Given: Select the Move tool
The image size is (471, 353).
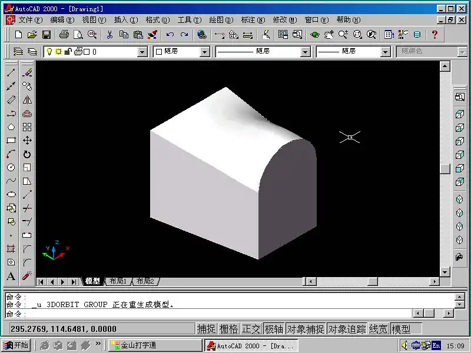Looking at the screenshot, I should [27, 141].
